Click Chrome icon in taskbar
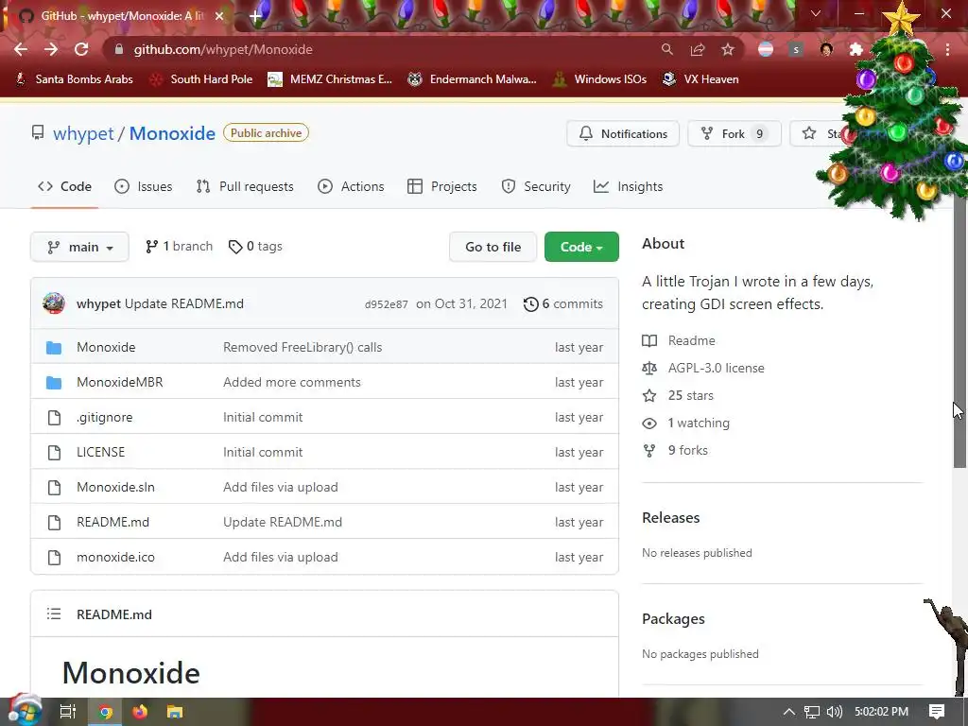Image resolution: width=968 pixels, height=726 pixels. tap(106, 712)
